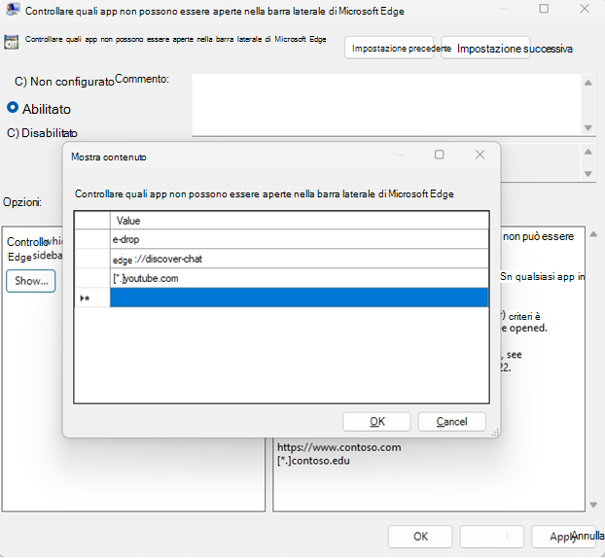Click OK in Mostra contenuto dialog
Viewport: 605px width, 559px height.
pyautogui.click(x=376, y=422)
